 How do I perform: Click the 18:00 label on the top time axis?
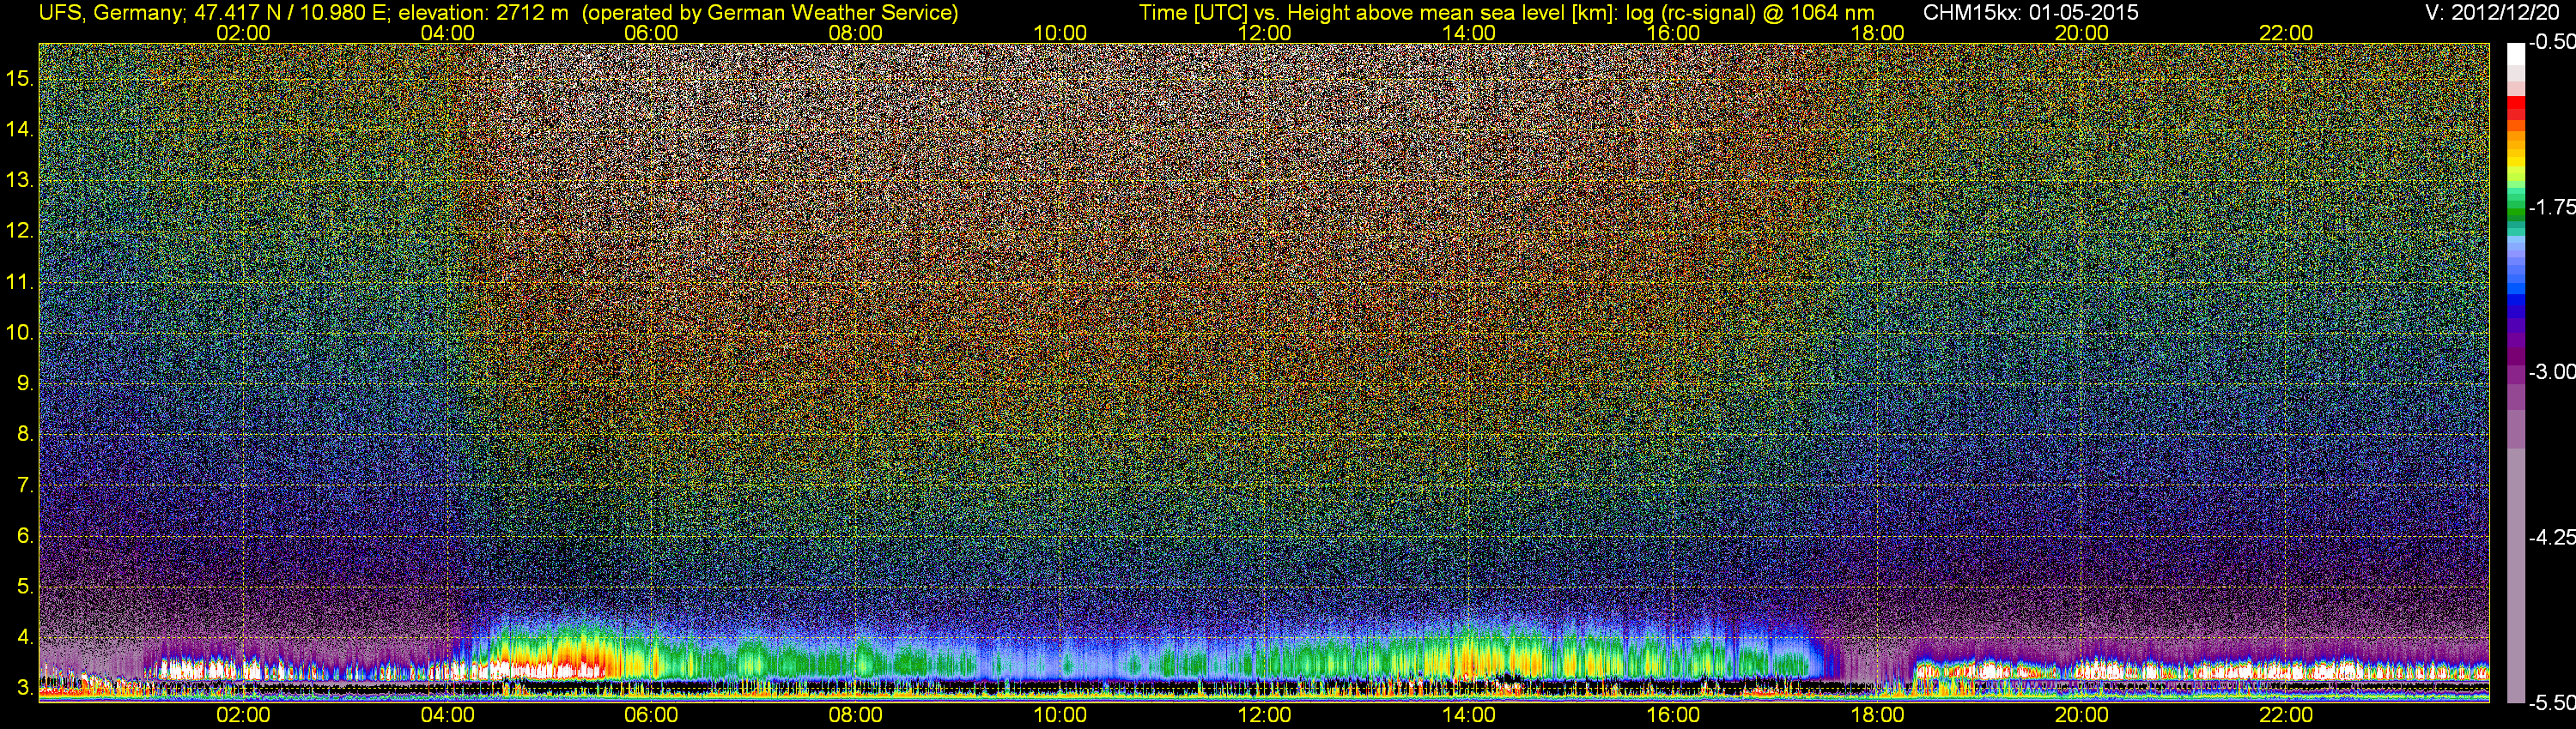point(1877,33)
